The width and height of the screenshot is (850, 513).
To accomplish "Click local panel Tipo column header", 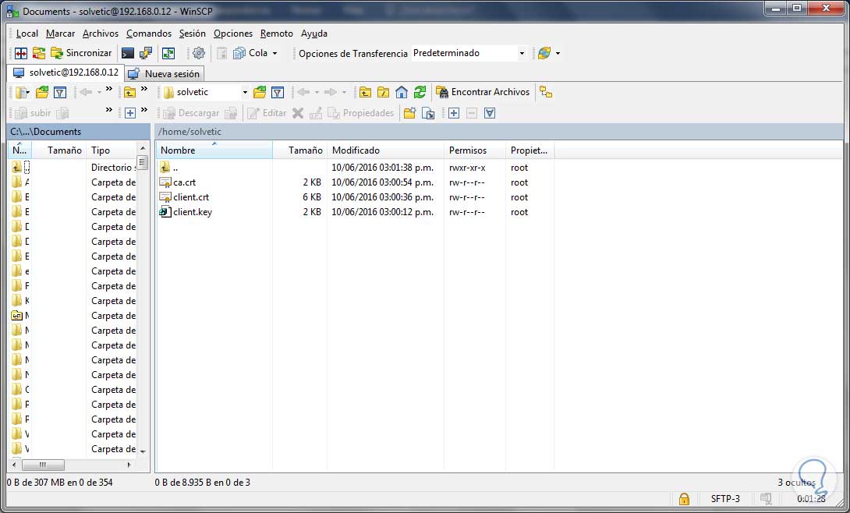I will coord(112,150).
